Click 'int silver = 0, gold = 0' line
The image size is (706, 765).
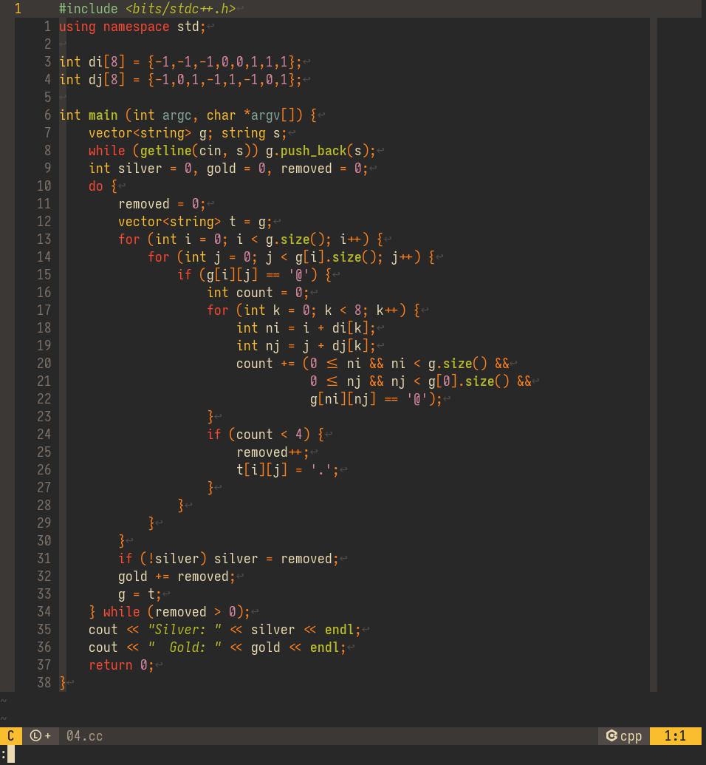[x=229, y=169]
